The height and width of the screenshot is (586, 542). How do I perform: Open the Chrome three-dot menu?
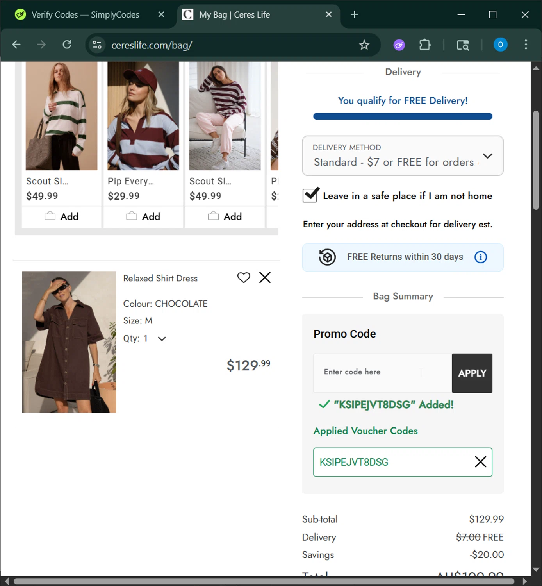click(526, 45)
